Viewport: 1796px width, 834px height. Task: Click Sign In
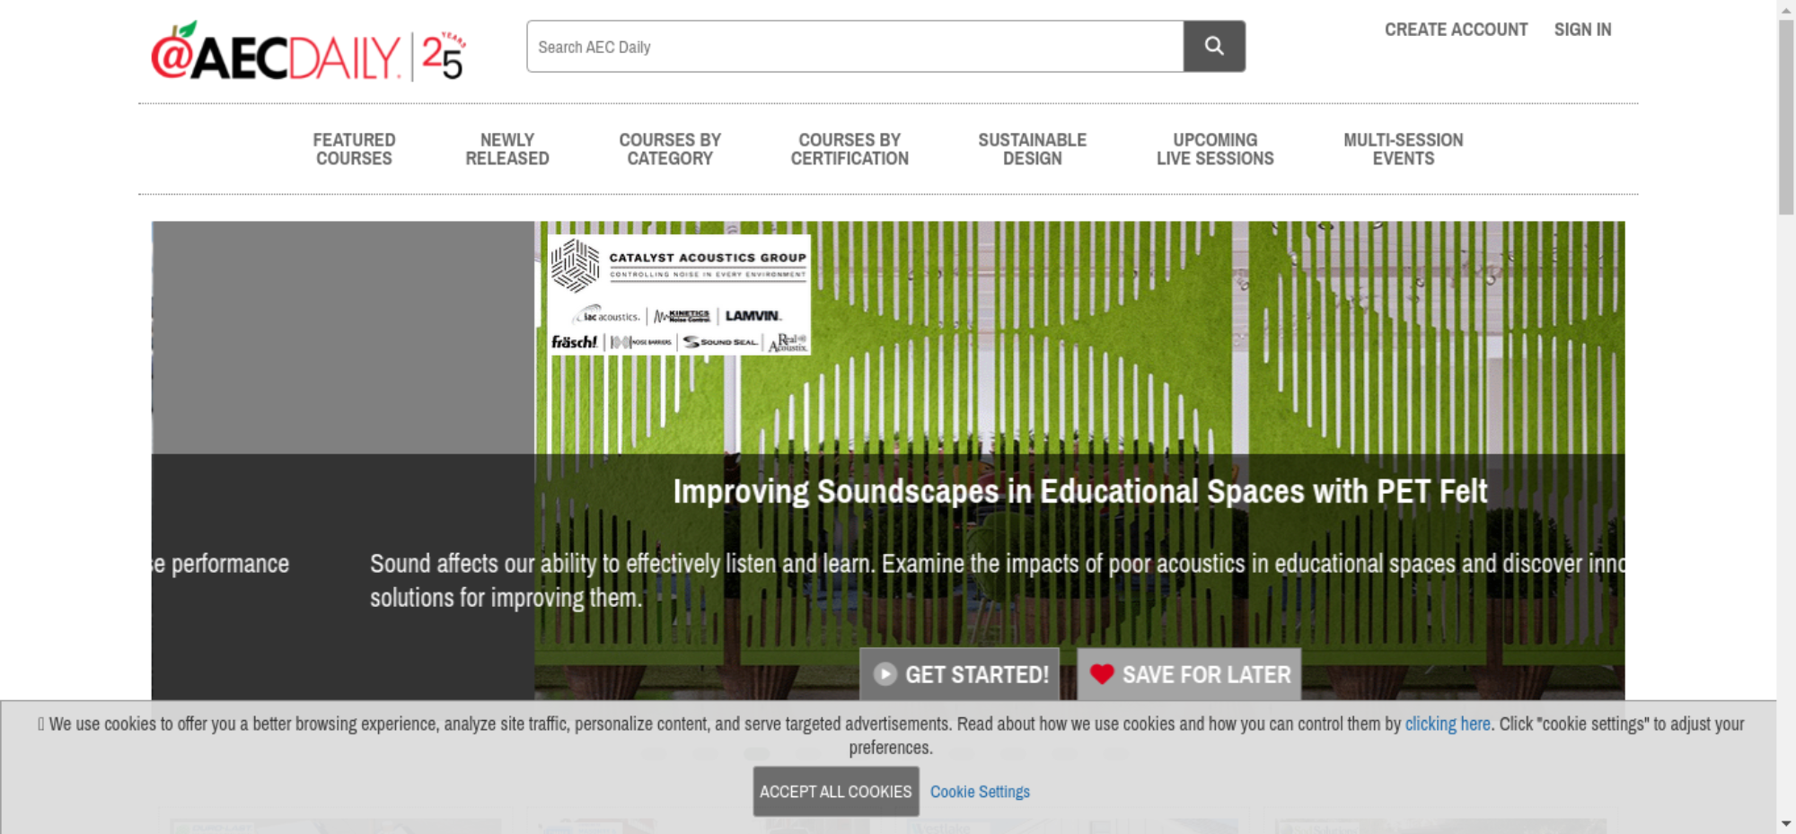point(1582,30)
